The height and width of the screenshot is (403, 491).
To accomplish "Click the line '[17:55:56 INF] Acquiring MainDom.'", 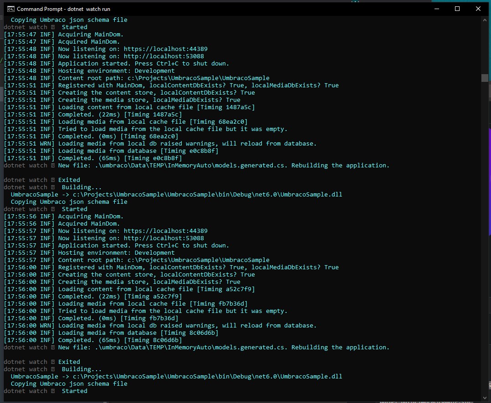I will click(64, 217).
